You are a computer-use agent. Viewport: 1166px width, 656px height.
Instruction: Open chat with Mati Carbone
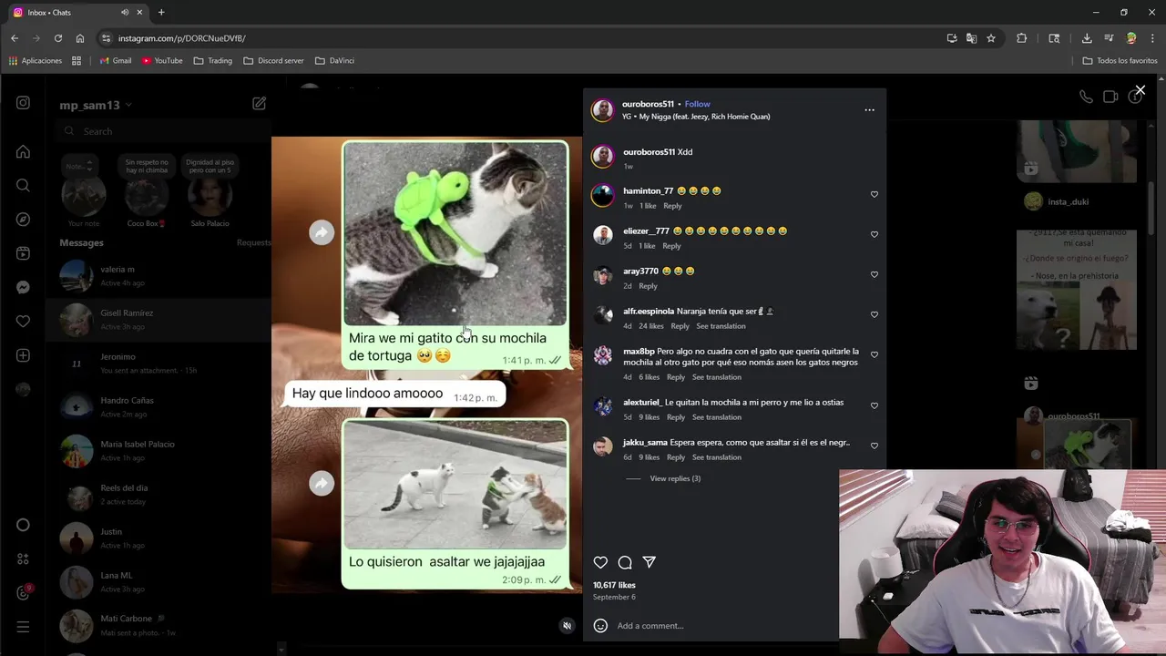(159, 625)
